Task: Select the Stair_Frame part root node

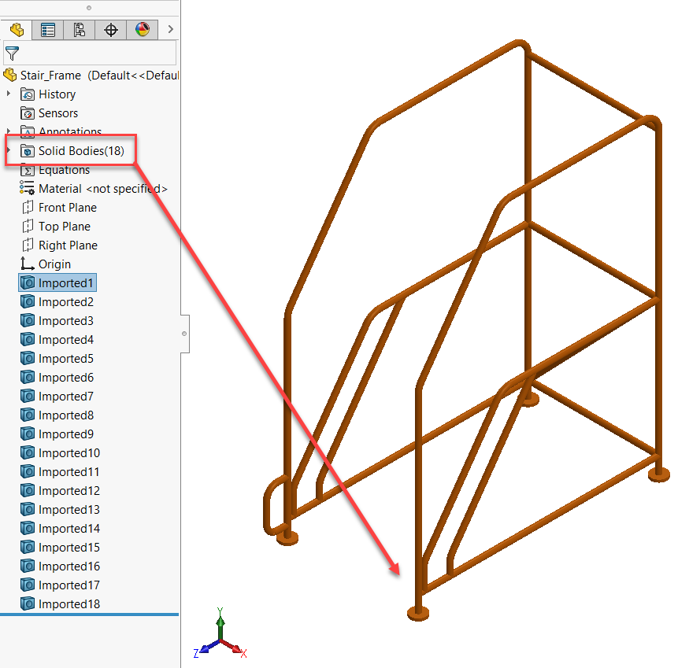Action: (x=91, y=76)
